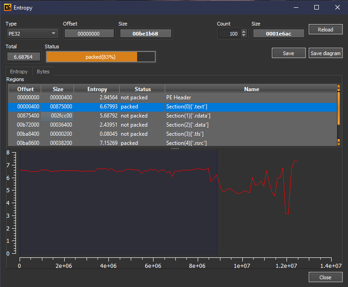Screen dimensions: 348x287
Task: Select the Entropy tab
Action: (x=19, y=72)
